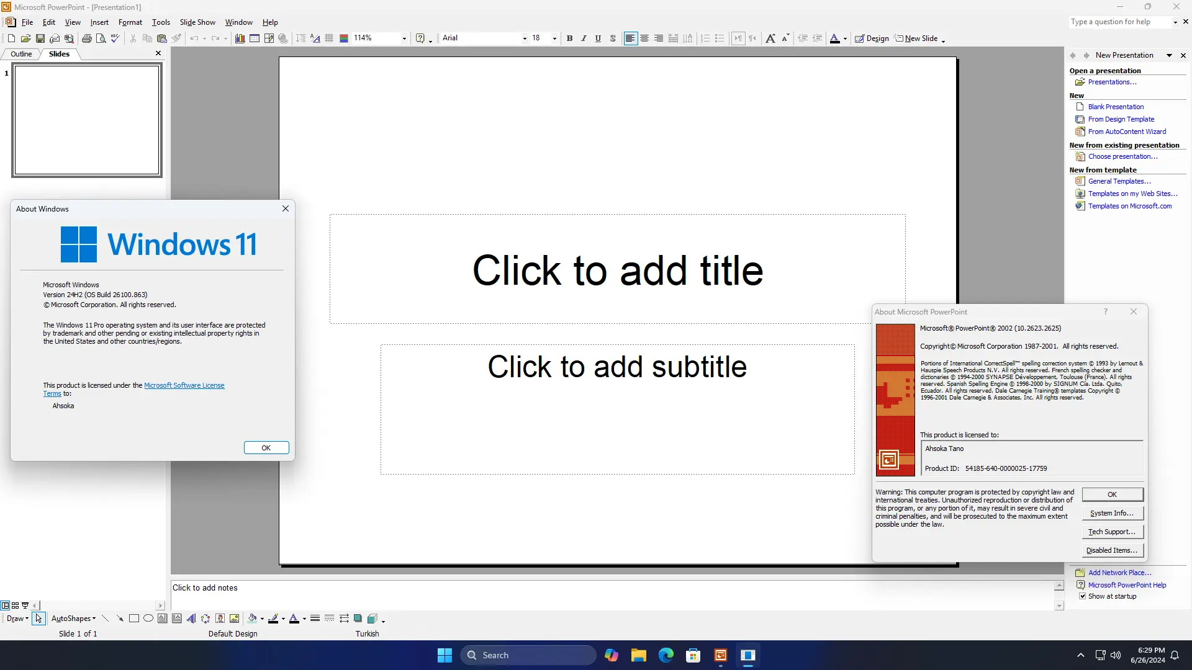Image resolution: width=1192 pixels, height=670 pixels.
Task: Decrease font size with small A icon
Action: (785, 38)
